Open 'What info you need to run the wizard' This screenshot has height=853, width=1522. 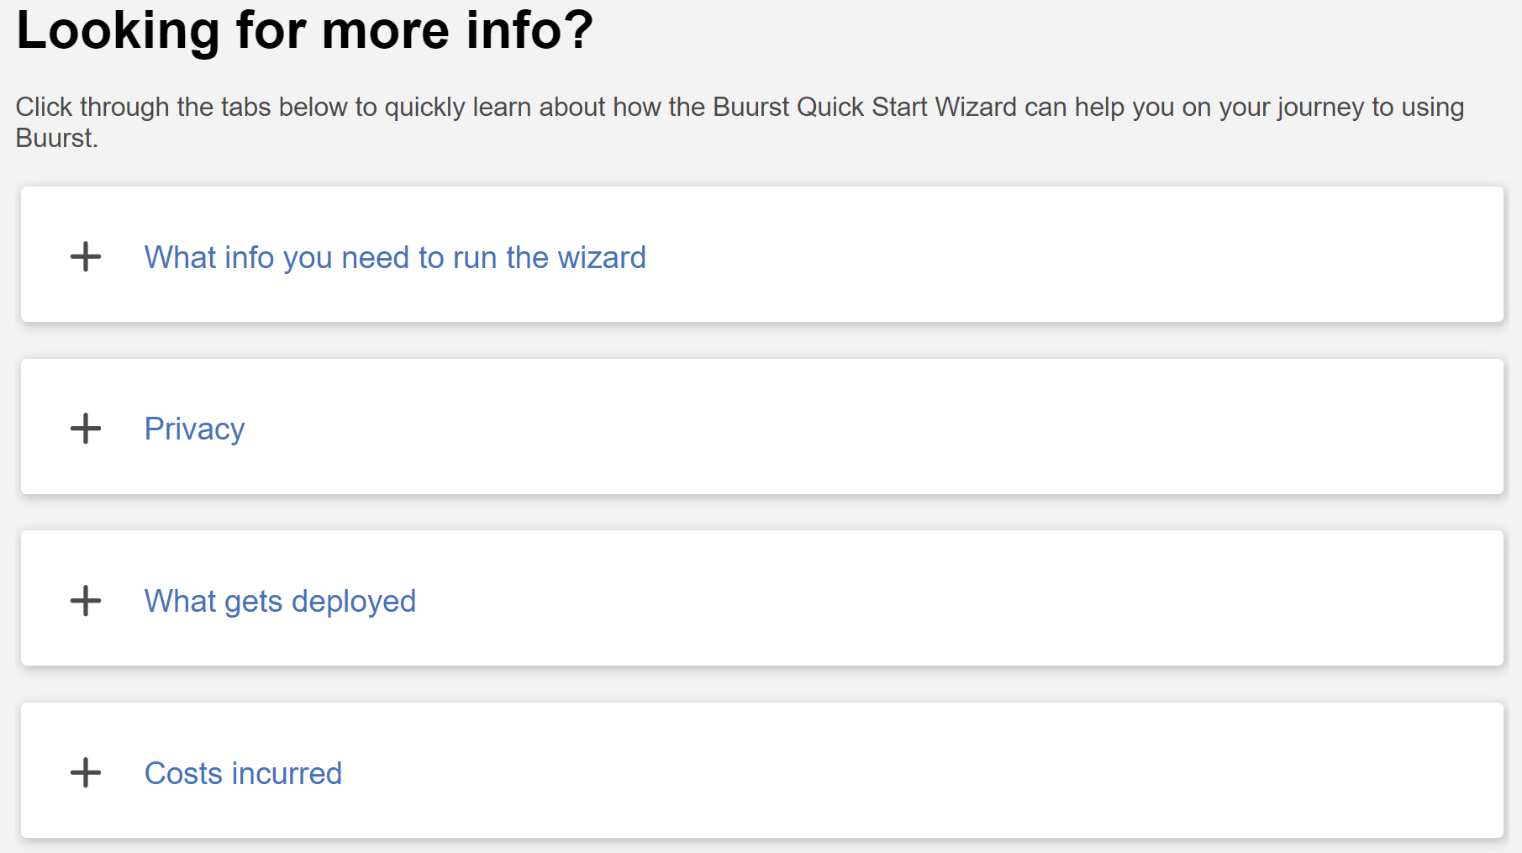coord(395,257)
